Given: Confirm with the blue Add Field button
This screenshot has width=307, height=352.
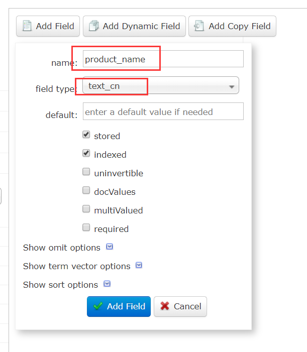Looking at the screenshot, I should click(119, 306).
